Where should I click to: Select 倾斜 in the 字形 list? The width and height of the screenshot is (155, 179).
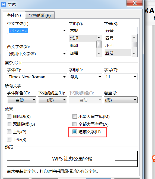coord(83,45)
